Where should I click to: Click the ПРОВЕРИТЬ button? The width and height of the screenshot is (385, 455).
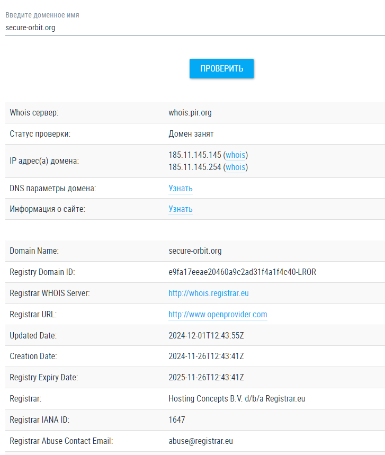coord(222,68)
